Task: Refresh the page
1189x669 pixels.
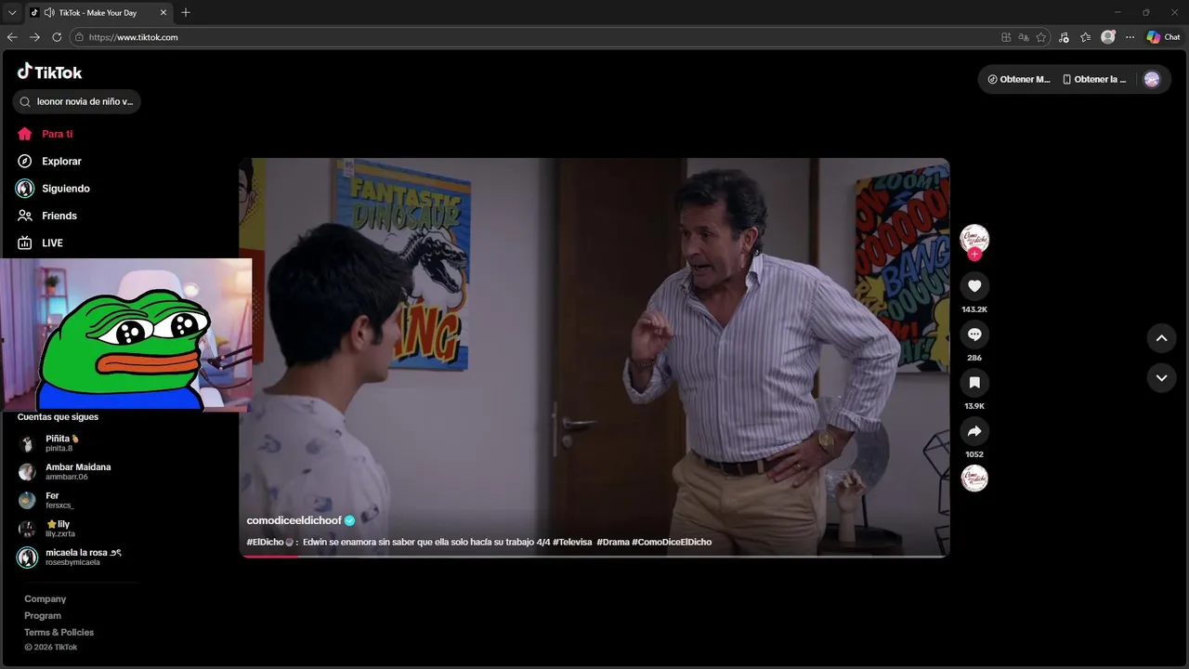Action: click(x=57, y=37)
